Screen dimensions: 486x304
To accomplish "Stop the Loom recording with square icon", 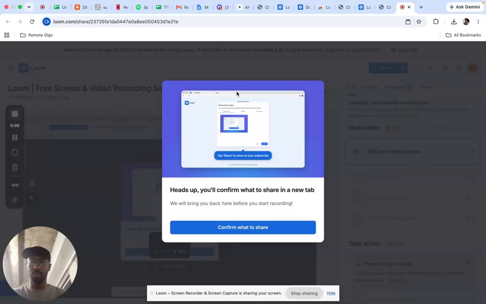I will tap(15, 114).
